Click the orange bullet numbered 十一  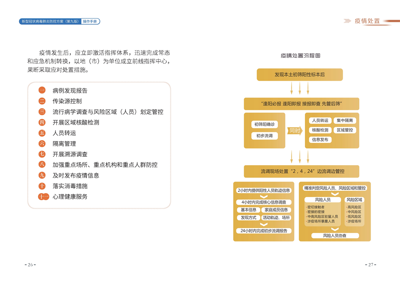tap(43, 197)
